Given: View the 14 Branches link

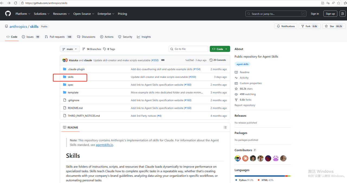Looking at the screenshot, I should pyautogui.click(x=92, y=49).
